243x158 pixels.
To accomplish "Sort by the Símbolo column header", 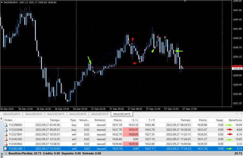I will tap(100, 120).
